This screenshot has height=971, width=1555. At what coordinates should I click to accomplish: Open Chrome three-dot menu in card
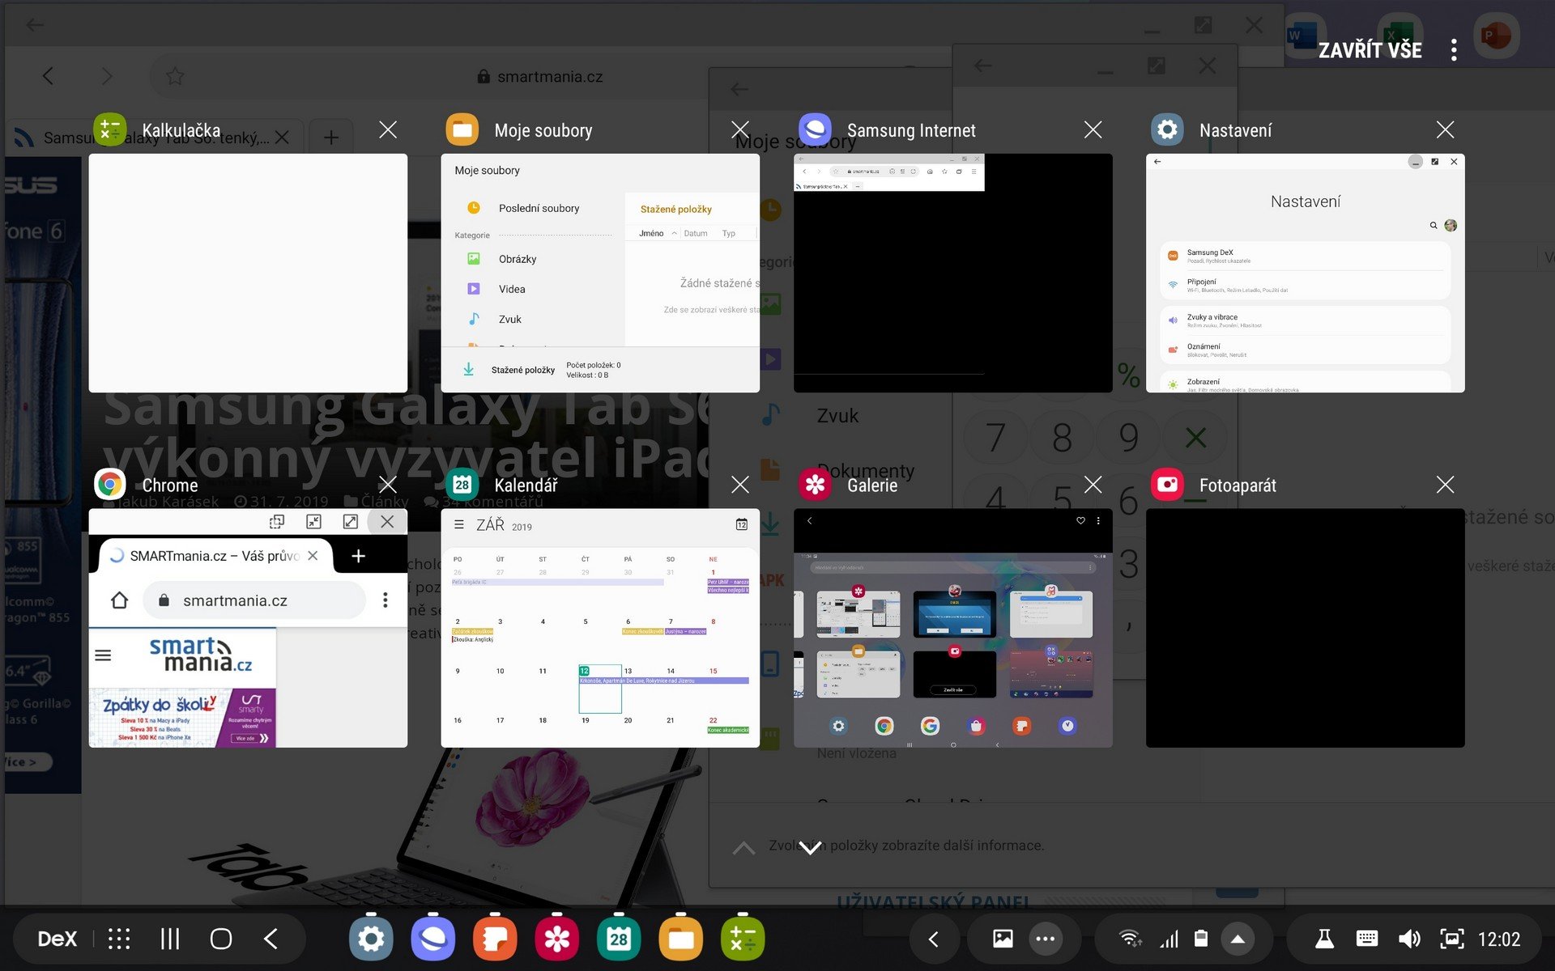pos(386,600)
